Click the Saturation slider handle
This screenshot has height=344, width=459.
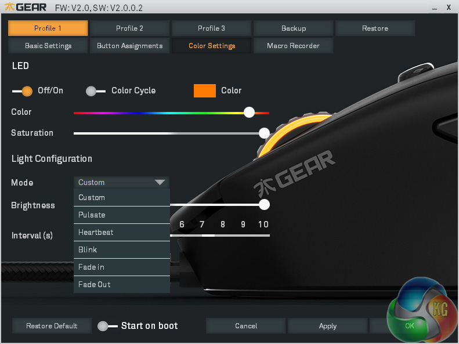(264, 133)
